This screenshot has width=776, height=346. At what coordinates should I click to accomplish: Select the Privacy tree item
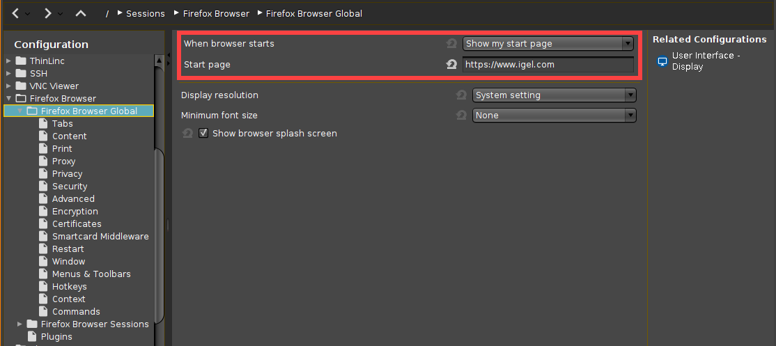[x=67, y=174]
